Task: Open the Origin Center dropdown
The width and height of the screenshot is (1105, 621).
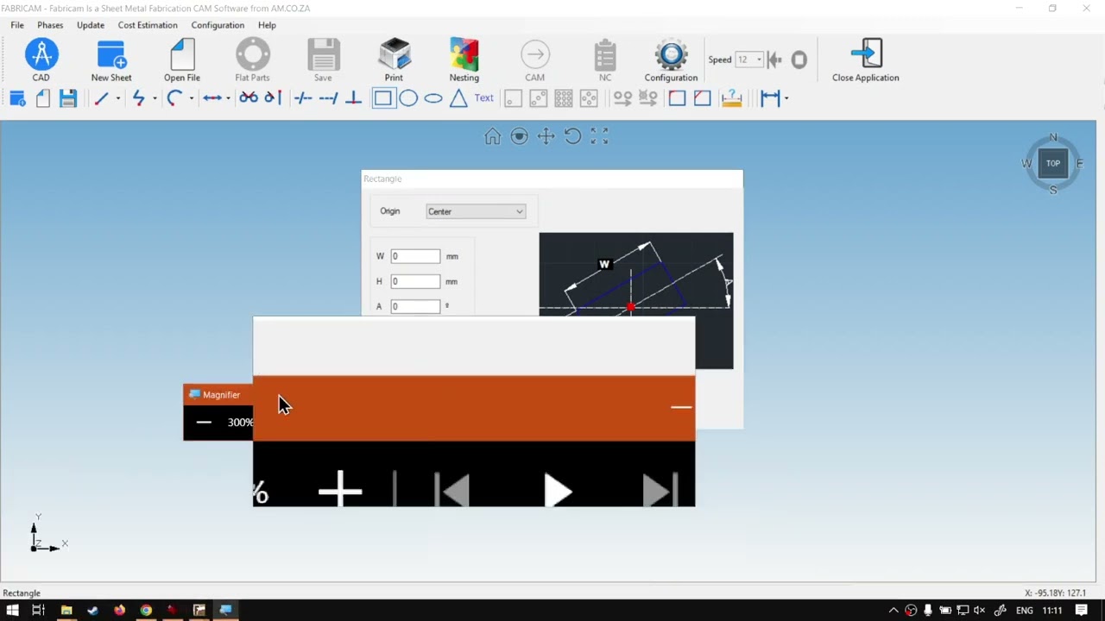Action: point(476,211)
